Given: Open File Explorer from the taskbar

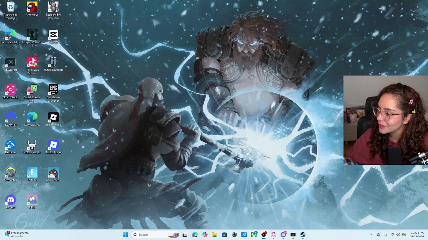Looking at the screenshot, I should pyautogui.click(x=215, y=235).
